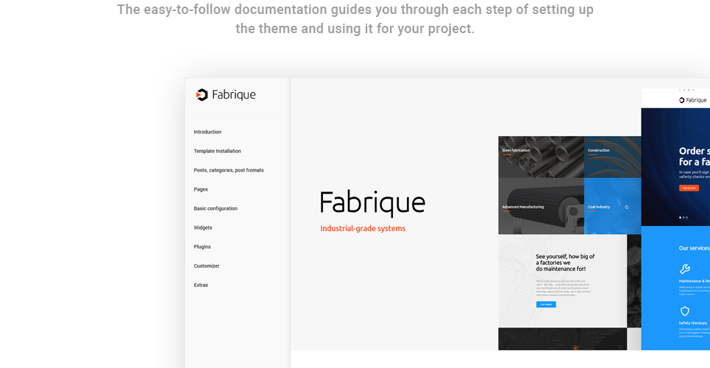Open the Plugins section
Screen dimensions: 710x368
point(202,247)
